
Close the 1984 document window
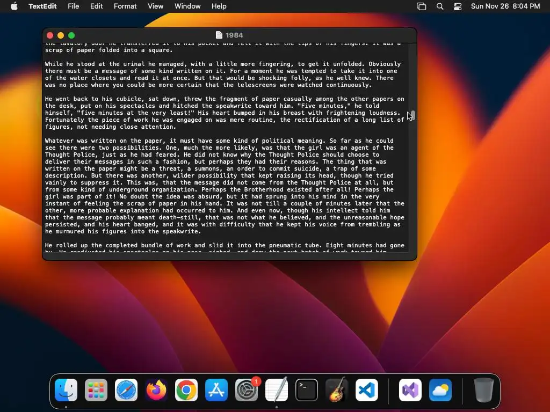pos(50,35)
